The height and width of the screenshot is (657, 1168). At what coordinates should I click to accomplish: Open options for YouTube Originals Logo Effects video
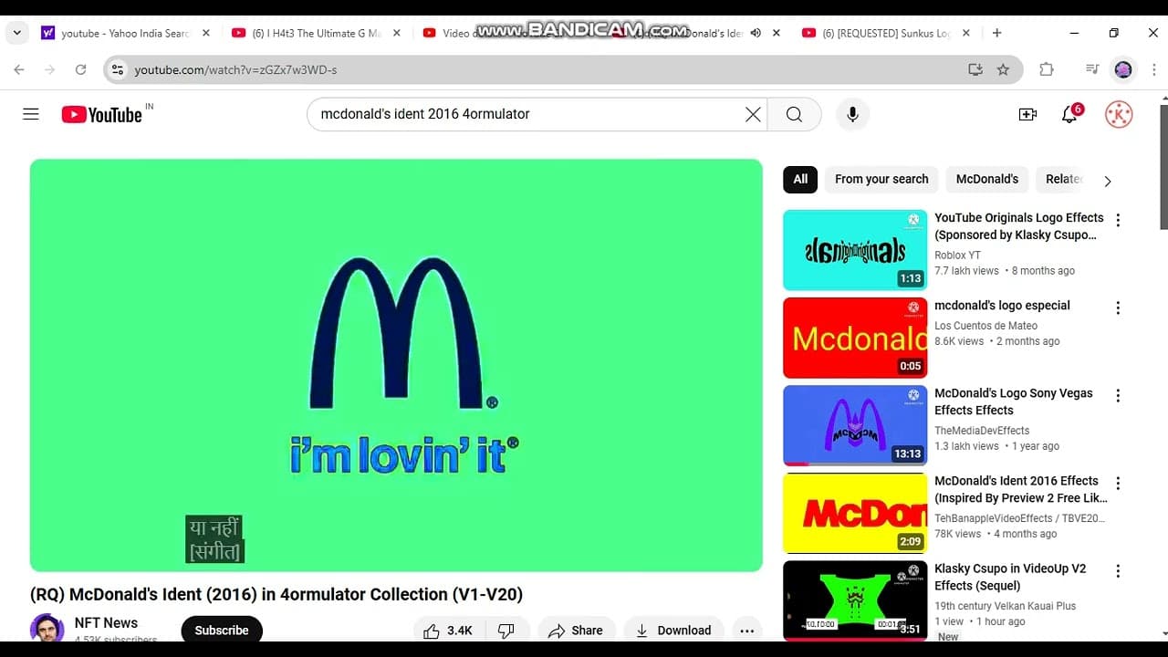(1118, 220)
